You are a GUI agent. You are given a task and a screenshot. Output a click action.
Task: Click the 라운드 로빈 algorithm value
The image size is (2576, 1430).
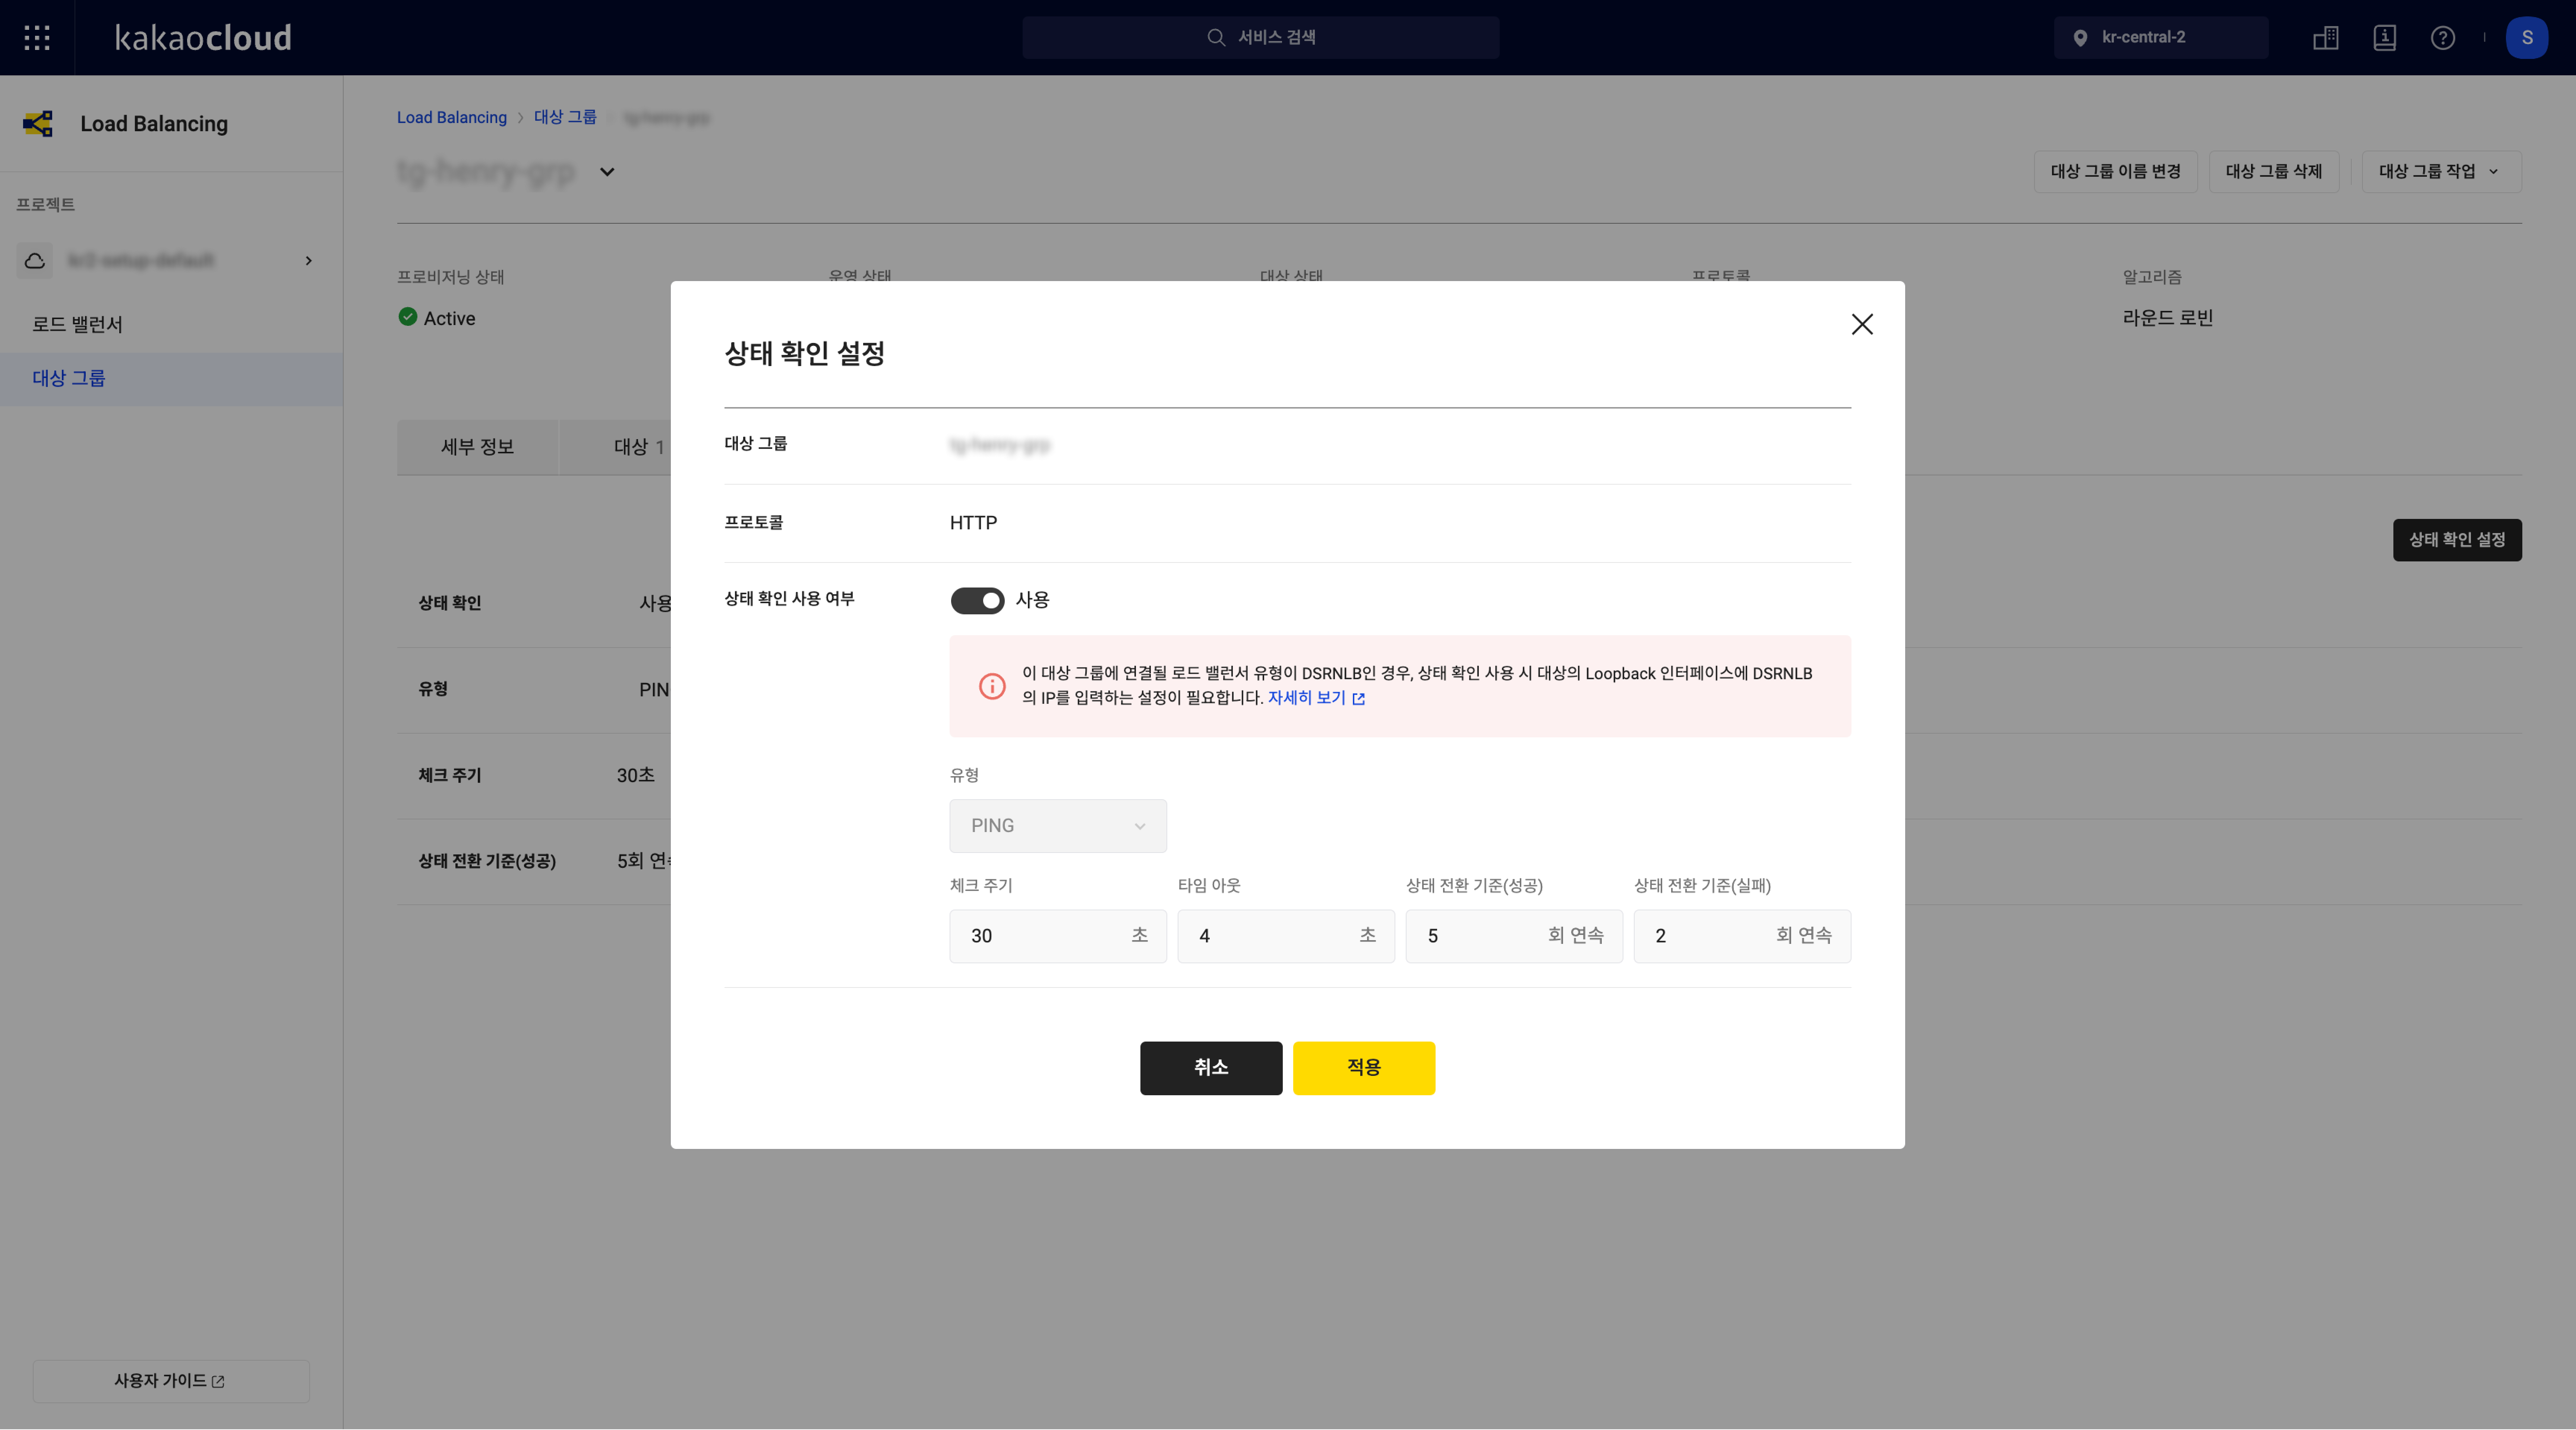click(x=2167, y=318)
